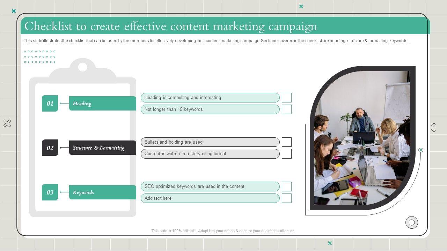
Task: Click the 01 number badge
Action: pyautogui.click(x=50, y=104)
